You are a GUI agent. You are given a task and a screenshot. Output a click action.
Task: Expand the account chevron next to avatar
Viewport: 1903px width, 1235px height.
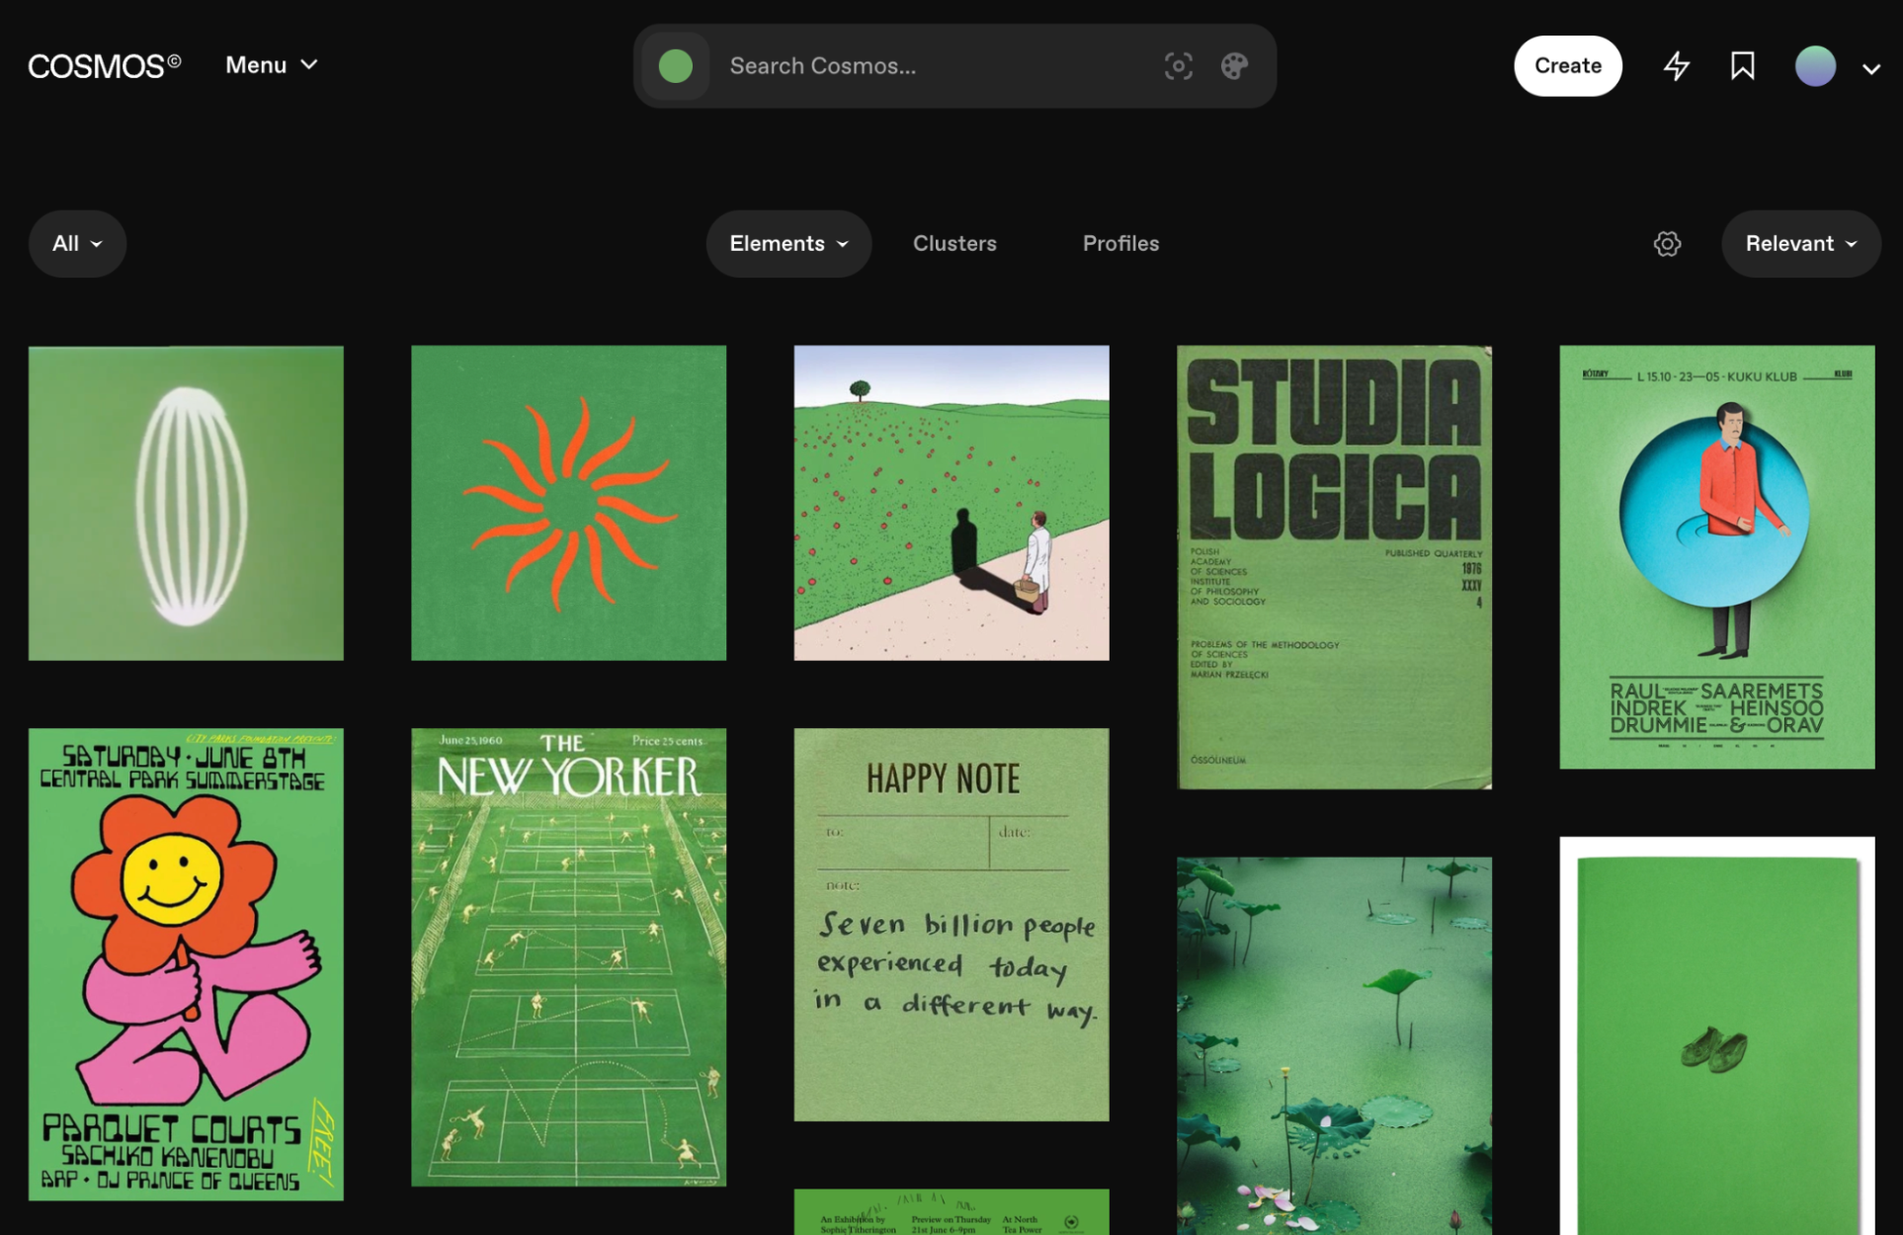click(1870, 68)
